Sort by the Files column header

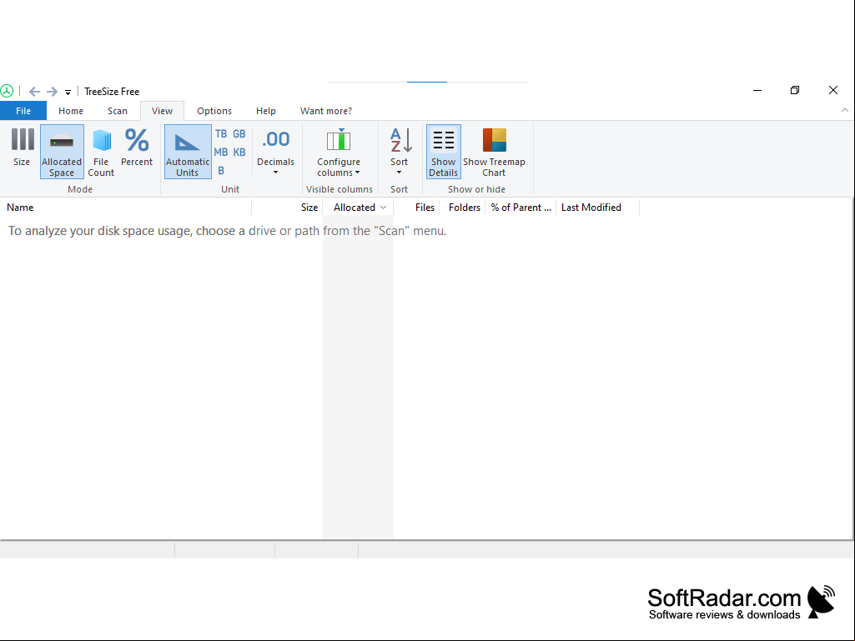click(x=416, y=208)
